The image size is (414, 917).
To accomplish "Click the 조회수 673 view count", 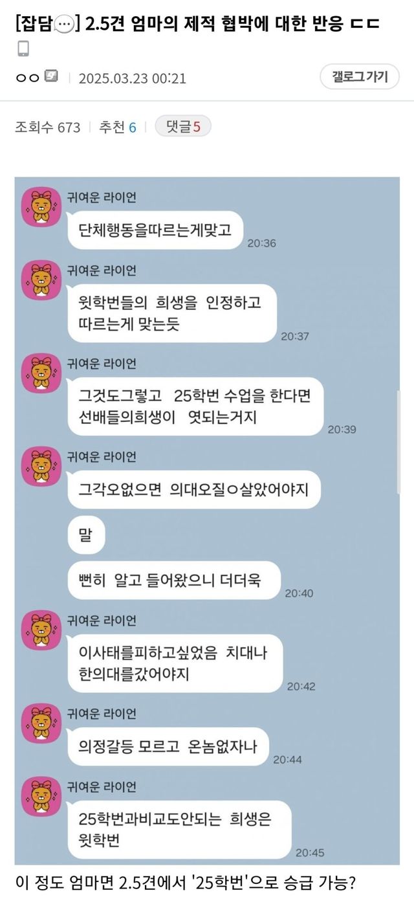I will point(48,127).
